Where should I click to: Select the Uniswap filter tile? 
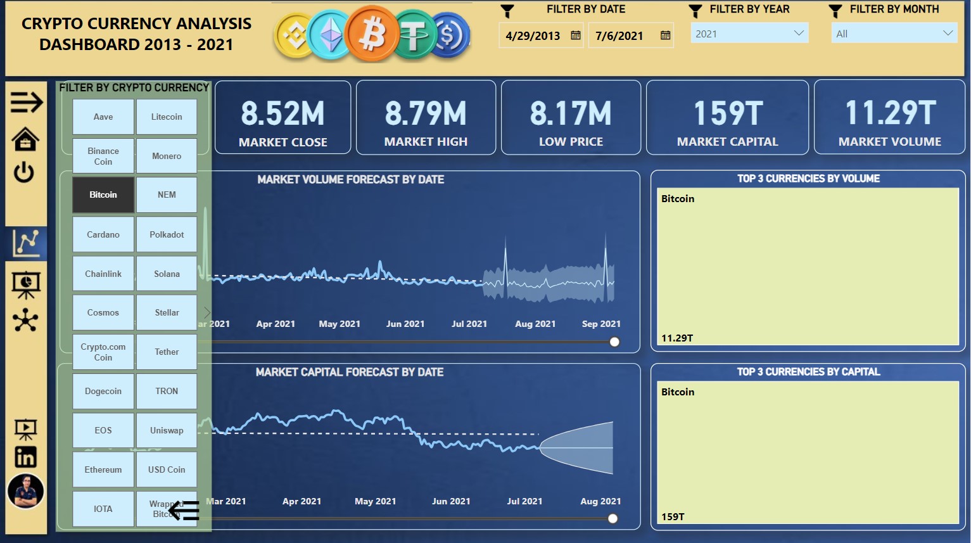coord(167,430)
